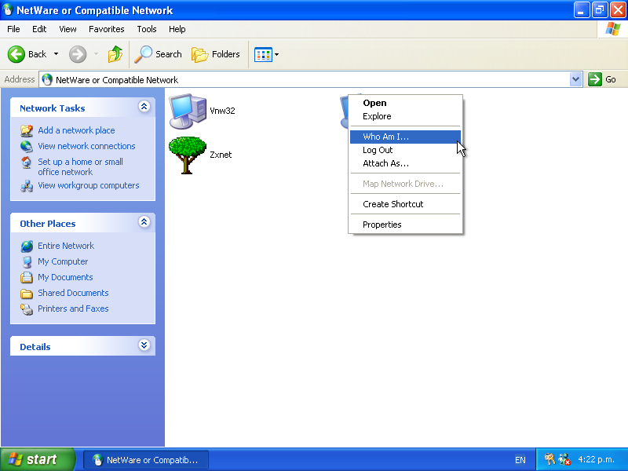Choose Open in context menu

pyautogui.click(x=405, y=103)
